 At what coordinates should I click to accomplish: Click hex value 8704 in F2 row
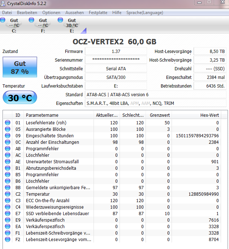[x=214, y=239]
